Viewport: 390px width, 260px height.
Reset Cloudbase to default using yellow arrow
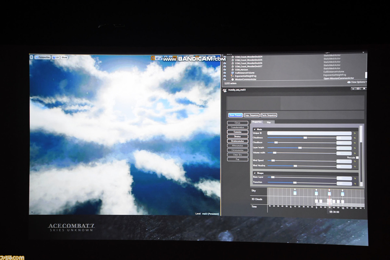pyautogui.click(x=355, y=143)
